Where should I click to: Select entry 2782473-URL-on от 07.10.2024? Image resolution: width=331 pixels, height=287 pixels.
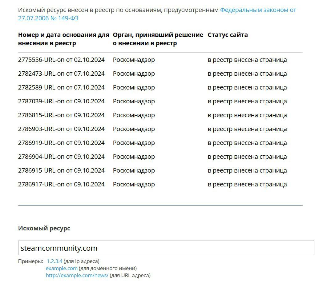(x=61, y=74)
